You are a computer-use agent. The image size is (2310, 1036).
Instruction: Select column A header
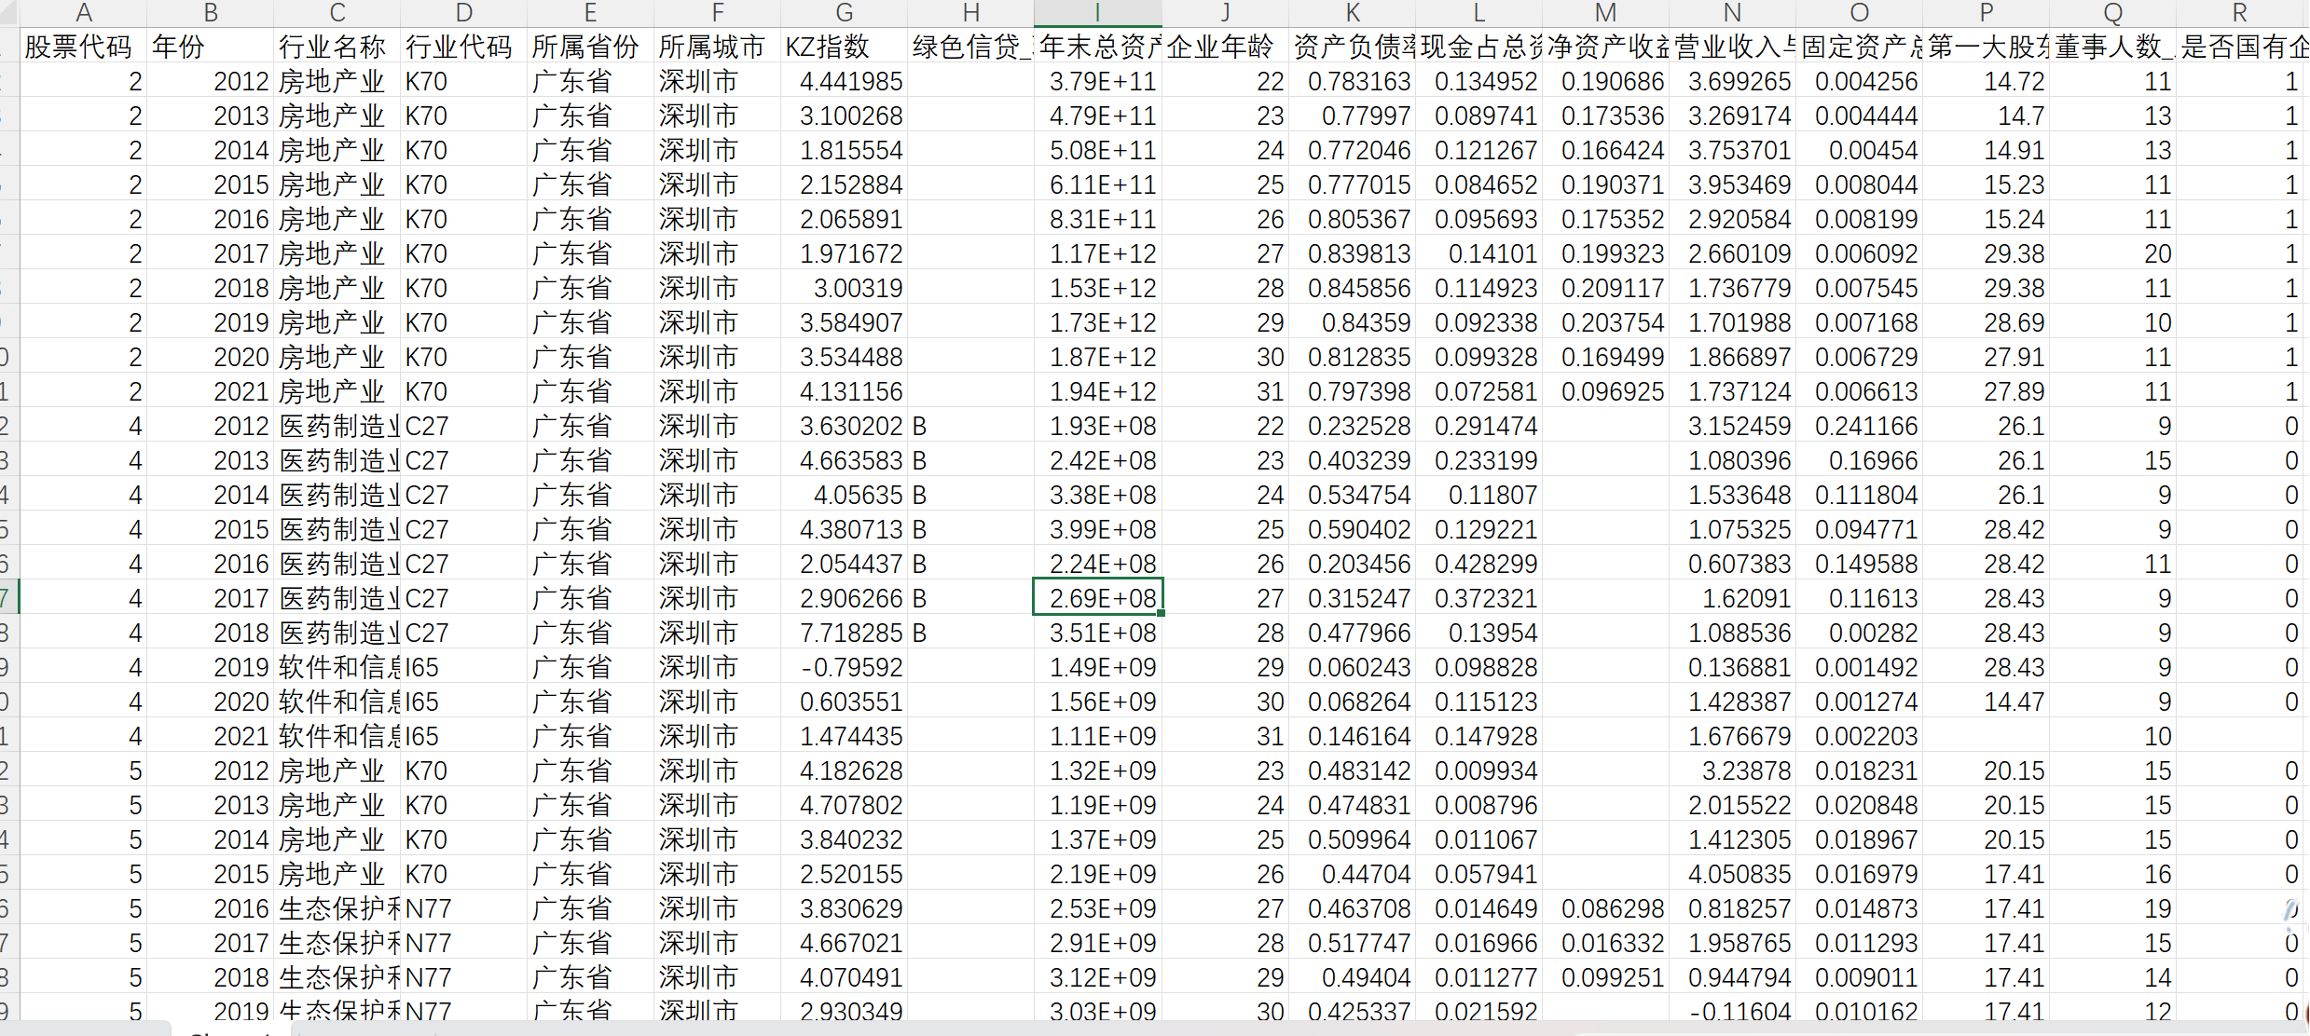tap(83, 12)
